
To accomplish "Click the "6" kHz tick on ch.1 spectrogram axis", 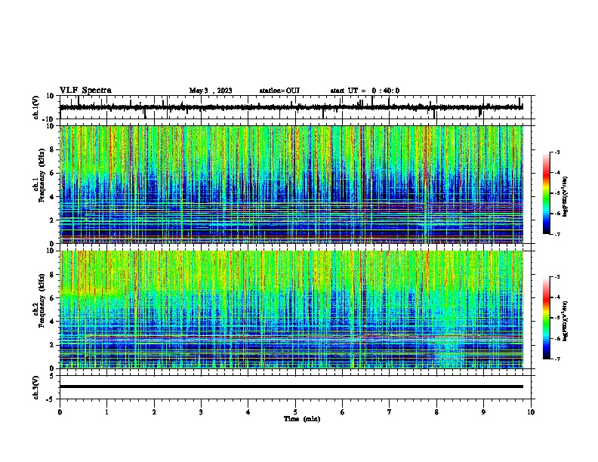I will (53, 173).
